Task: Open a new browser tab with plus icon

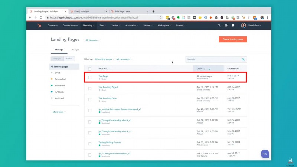Action: pyautogui.click(x=154, y=12)
